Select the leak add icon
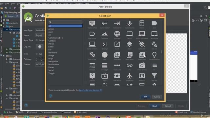 click(x=154, y=44)
